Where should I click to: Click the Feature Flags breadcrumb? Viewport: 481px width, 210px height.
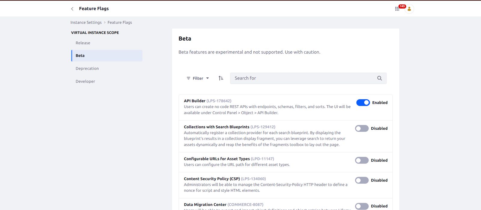pyautogui.click(x=120, y=22)
